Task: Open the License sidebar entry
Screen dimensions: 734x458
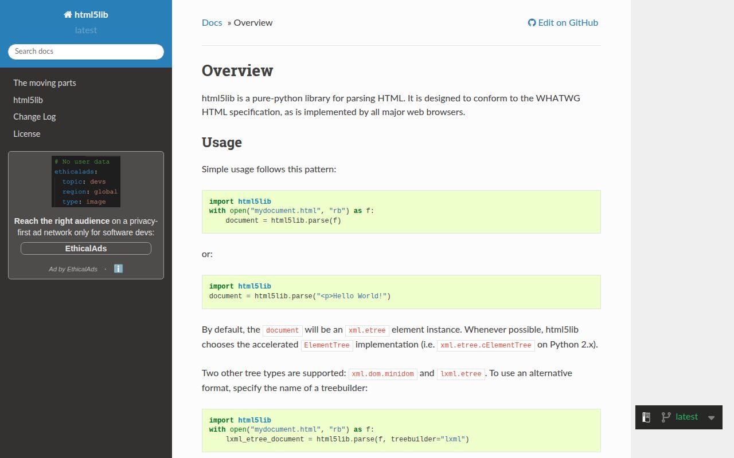Action: coord(86,134)
